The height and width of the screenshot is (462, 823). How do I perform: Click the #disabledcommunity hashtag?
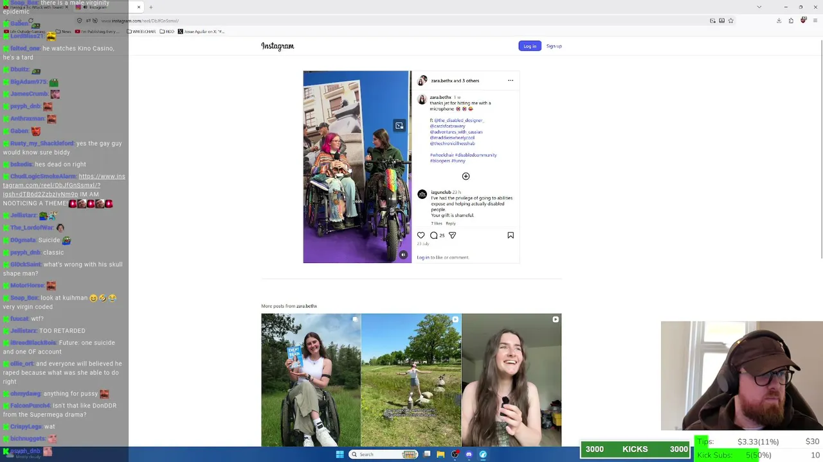coord(476,155)
